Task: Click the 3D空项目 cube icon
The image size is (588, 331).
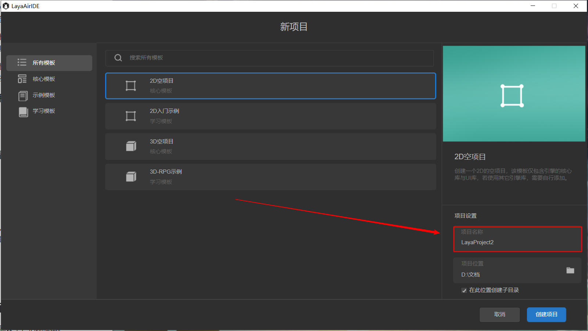Action: pyautogui.click(x=131, y=146)
